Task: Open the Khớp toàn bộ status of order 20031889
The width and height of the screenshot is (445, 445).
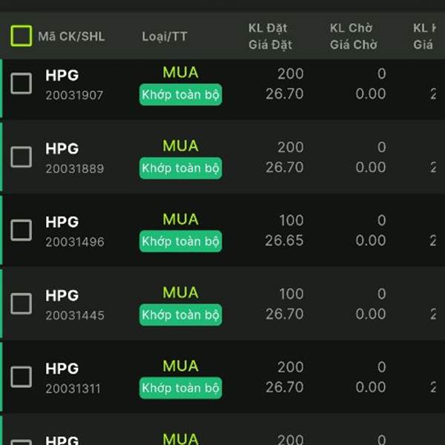Action: tap(181, 168)
